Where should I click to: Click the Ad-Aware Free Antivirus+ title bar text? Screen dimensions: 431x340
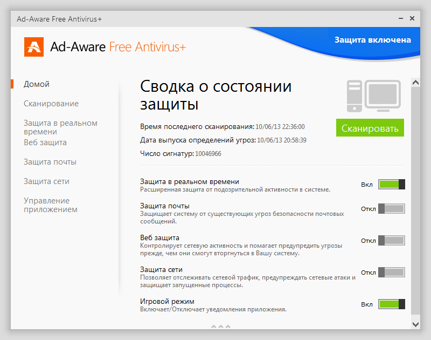tap(59, 19)
